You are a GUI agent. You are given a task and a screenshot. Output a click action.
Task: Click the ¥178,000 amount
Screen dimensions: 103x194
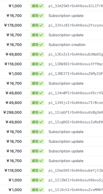point(13,25)
